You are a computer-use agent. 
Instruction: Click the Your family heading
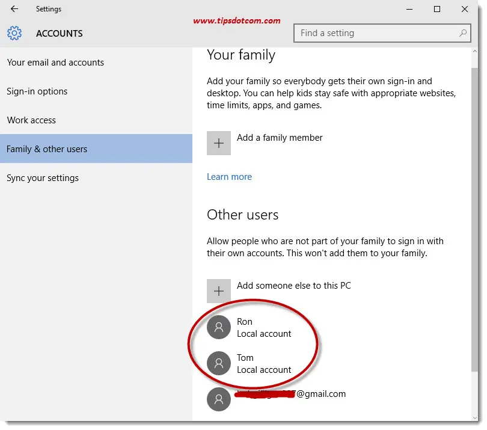[x=241, y=55]
